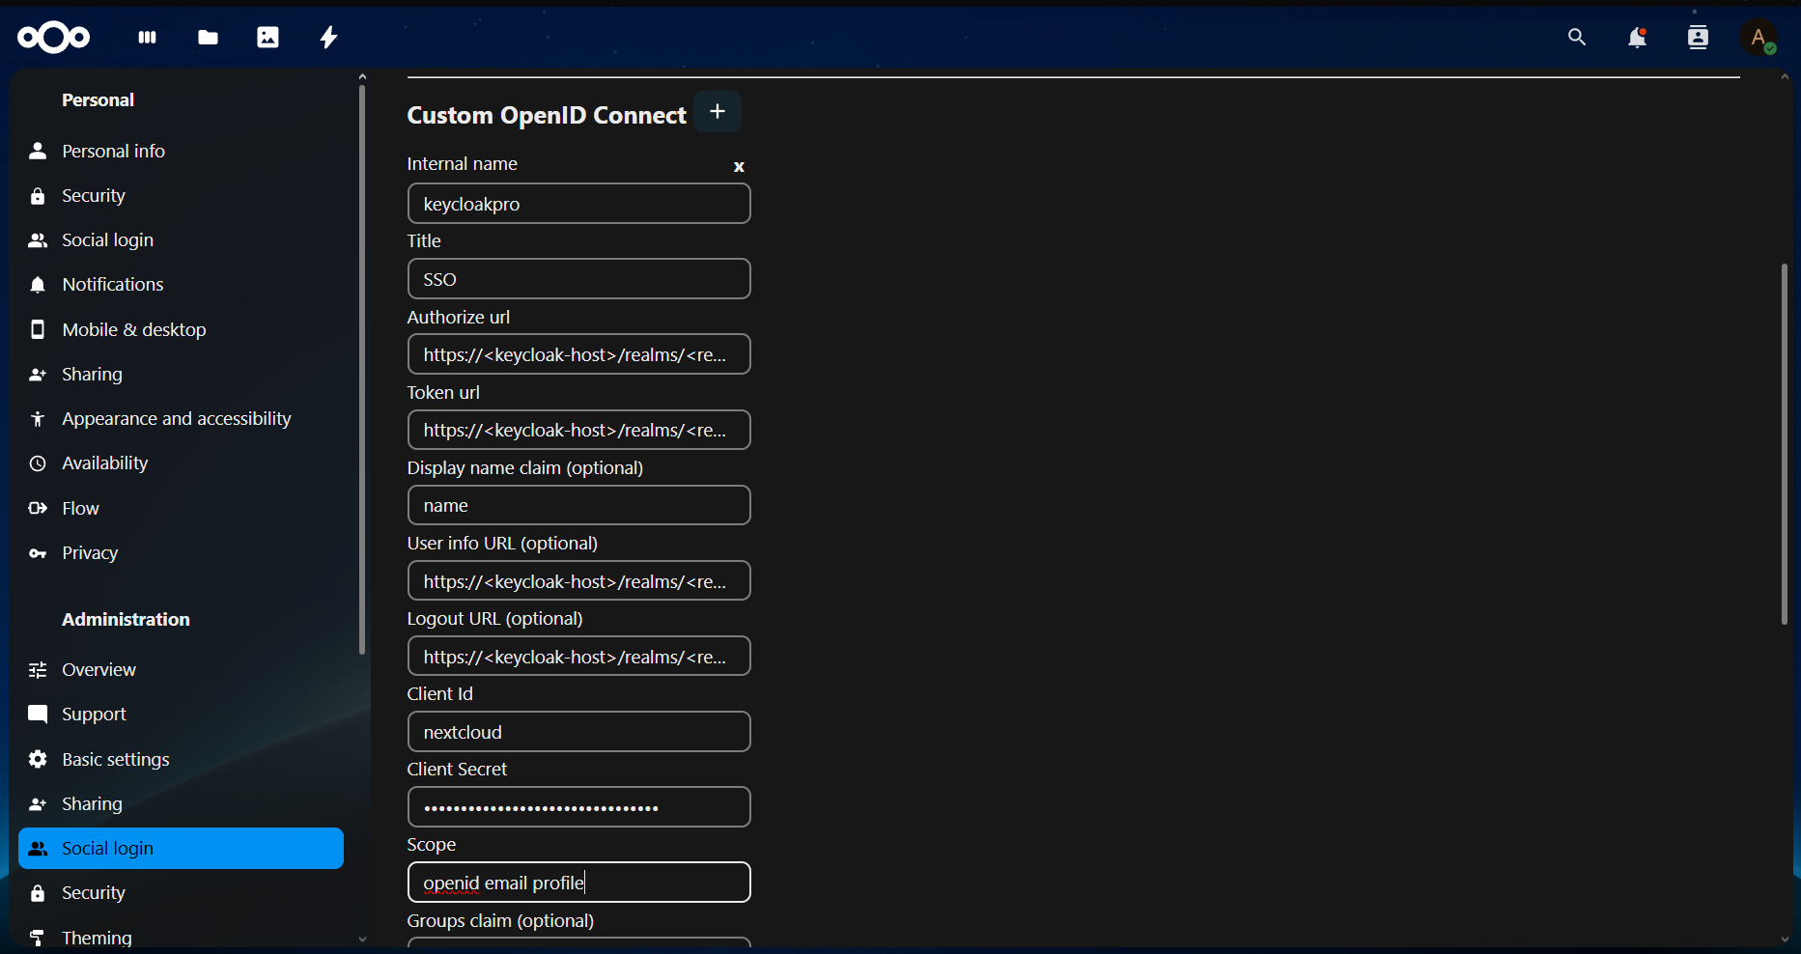Viewport: 1801px width, 954px height.
Task: Focus the Token url field
Action: [x=579, y=430]
